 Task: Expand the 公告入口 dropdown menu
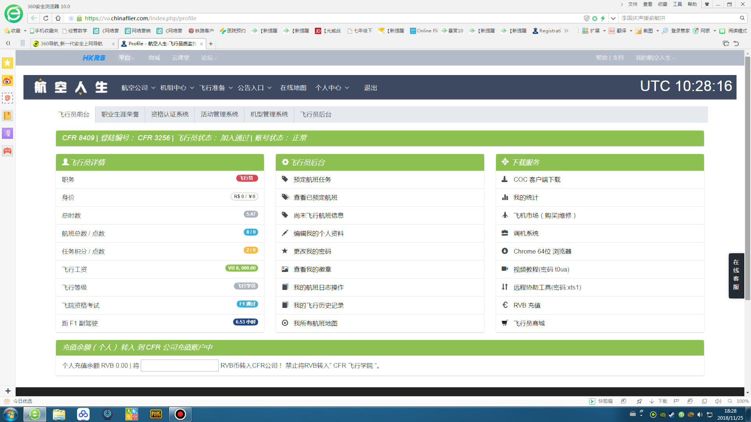[255, 88]
